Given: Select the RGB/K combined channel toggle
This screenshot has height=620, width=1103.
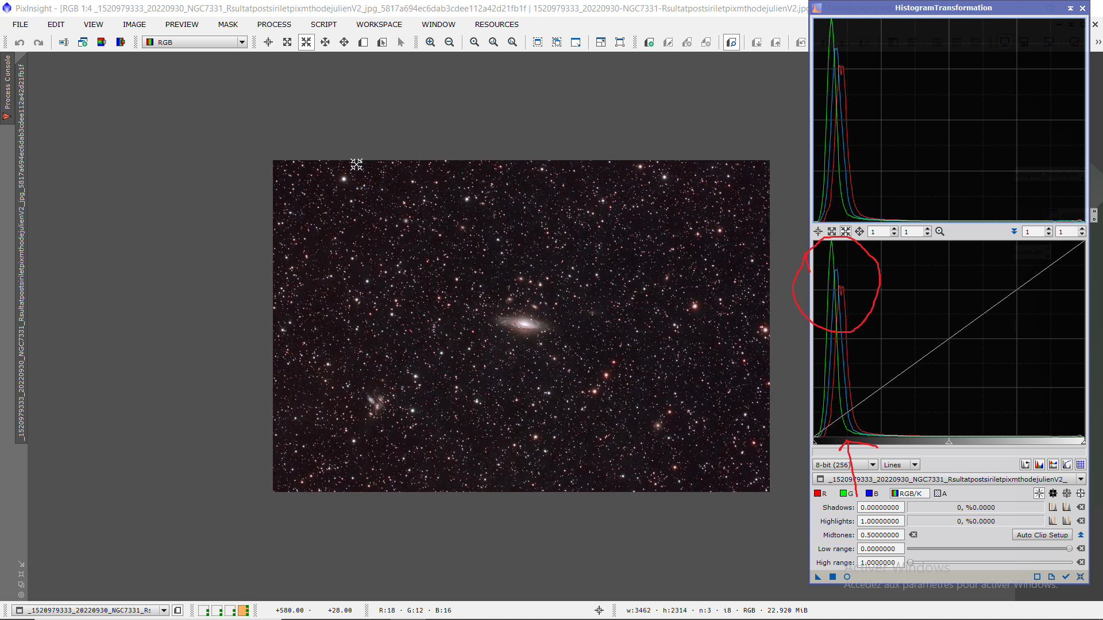Looking at the screenshot, I should tap(909, 493).
